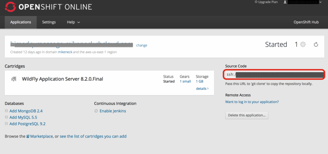Add MySQL 5.5 database
Screen dimensions: 328x154
click(23, 117)
